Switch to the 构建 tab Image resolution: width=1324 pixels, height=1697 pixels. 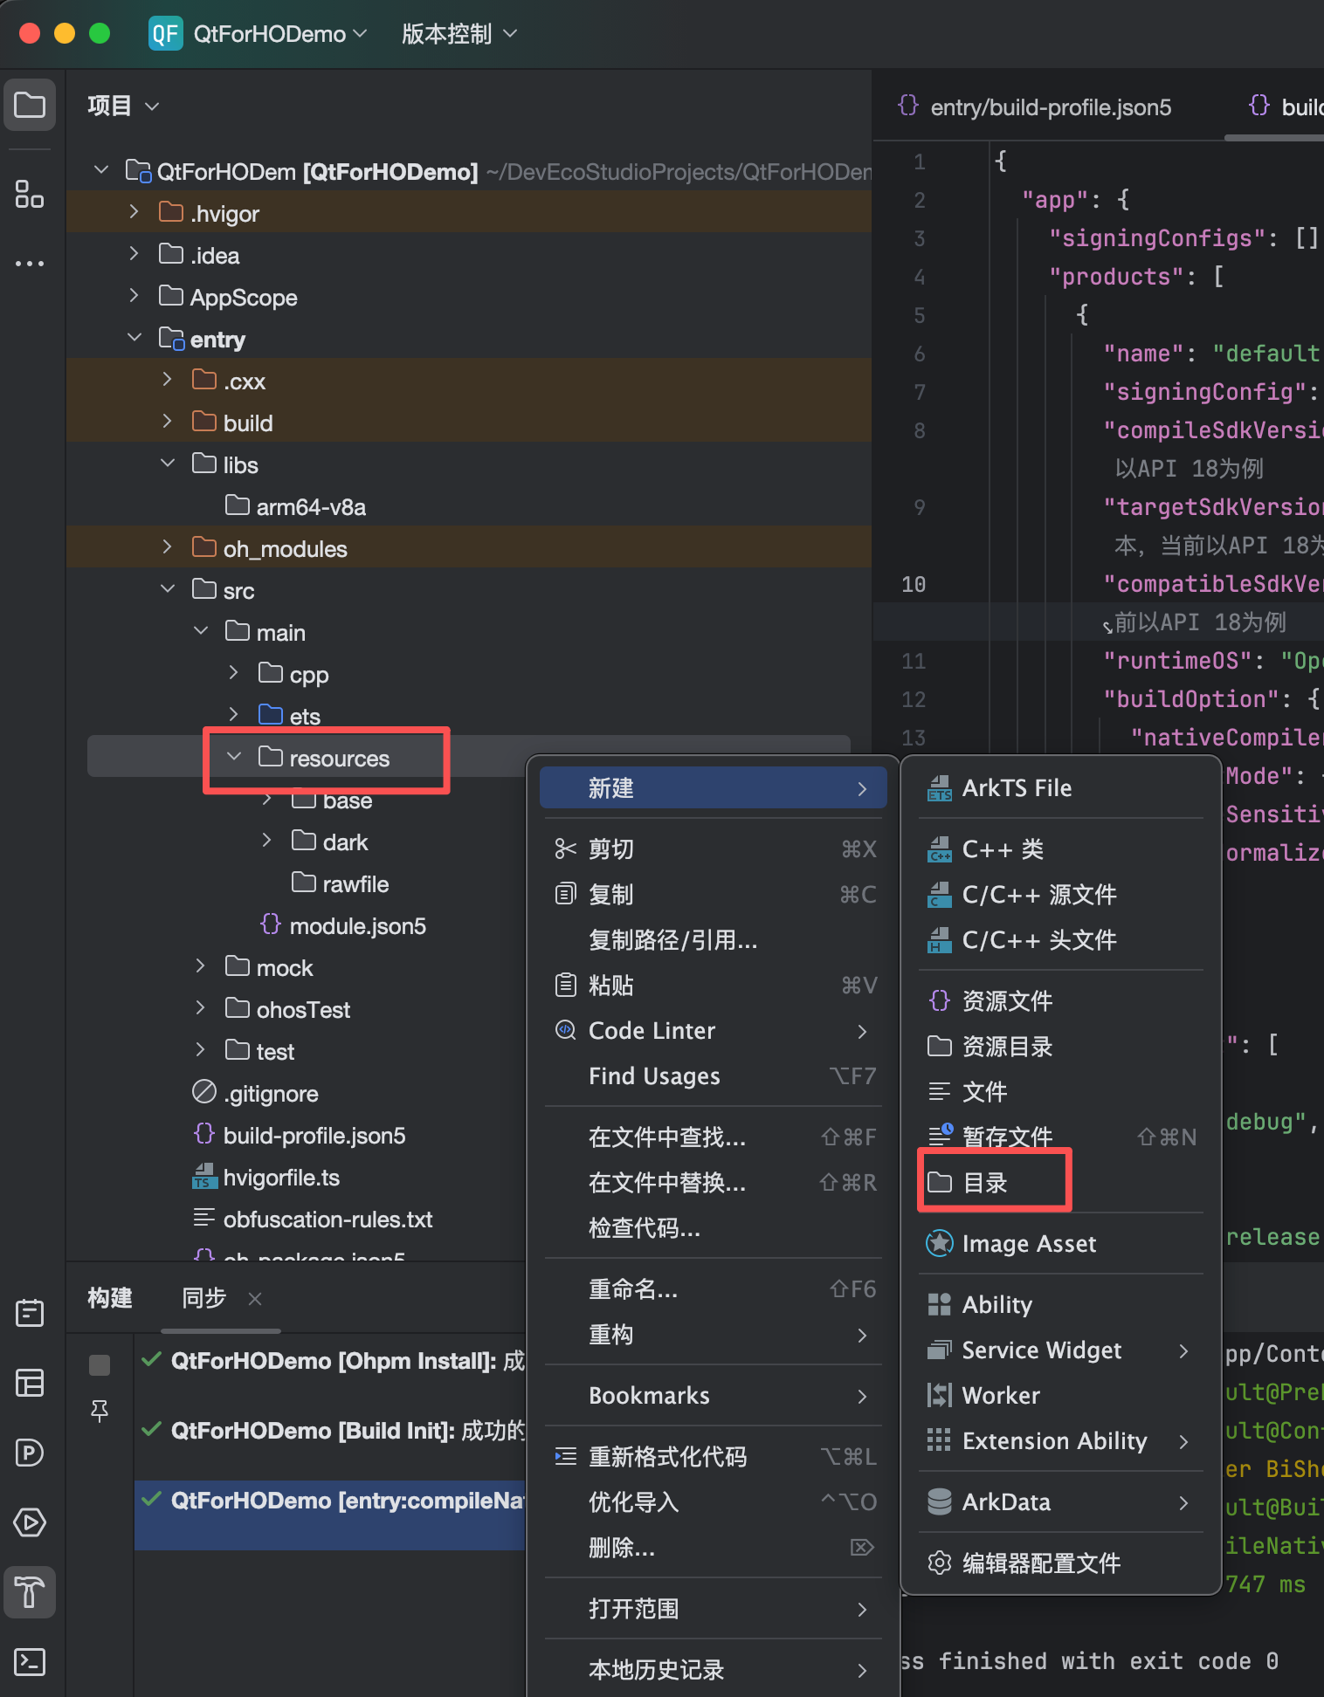110,1298
